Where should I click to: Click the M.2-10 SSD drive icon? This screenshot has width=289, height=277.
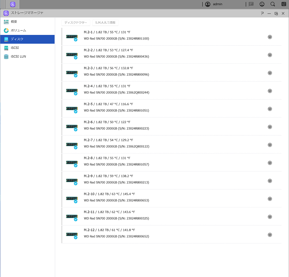[x=72, y=199]
